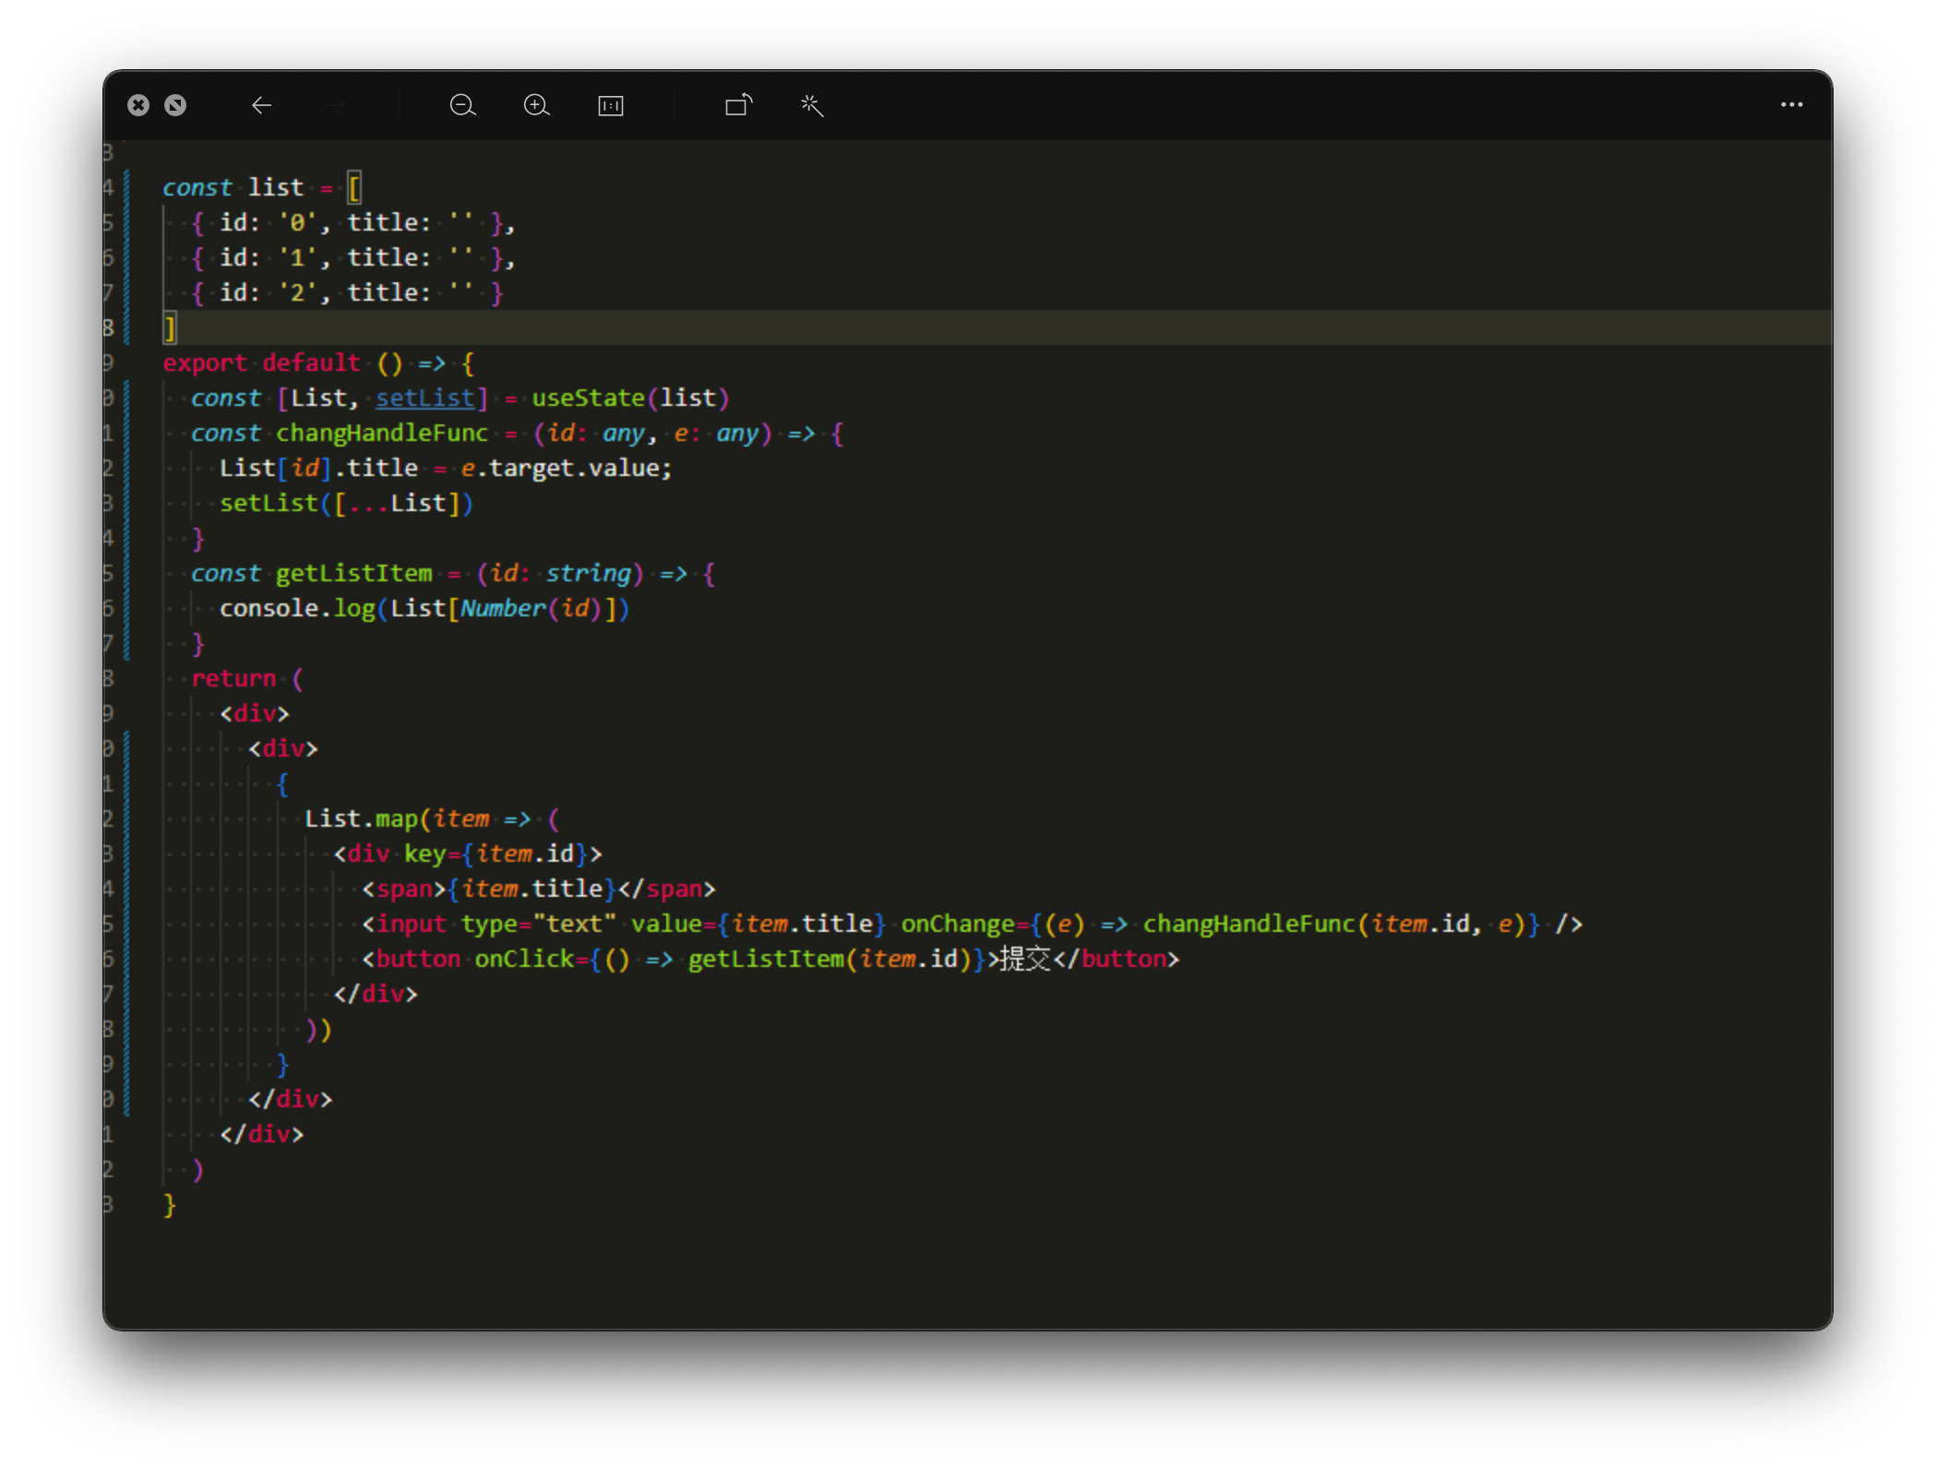The image size is (1936, 1467).
Task: Click the 提交 button text in code
Action: point(1025,959)
